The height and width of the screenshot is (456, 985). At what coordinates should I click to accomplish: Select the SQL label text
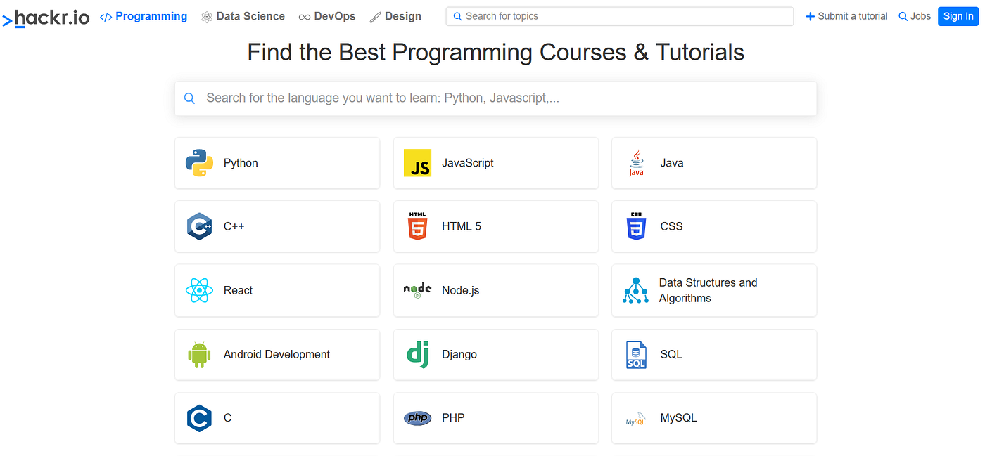(x=671, y=355)
